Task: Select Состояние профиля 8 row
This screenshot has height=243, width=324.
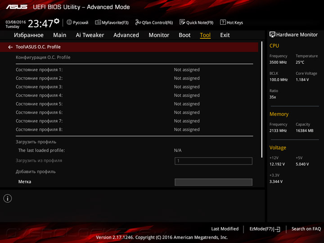Action: tap(134, 130)
